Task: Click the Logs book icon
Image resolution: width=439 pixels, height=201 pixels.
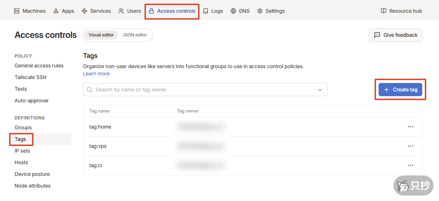Action: (206, 11)
